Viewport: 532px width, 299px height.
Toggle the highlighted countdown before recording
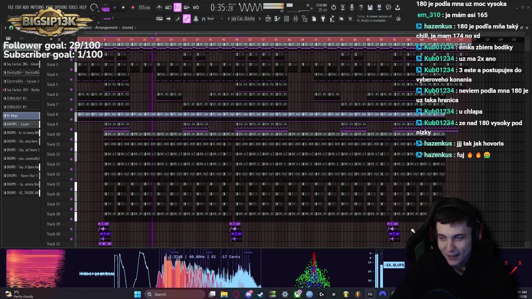tap(177, 7)
